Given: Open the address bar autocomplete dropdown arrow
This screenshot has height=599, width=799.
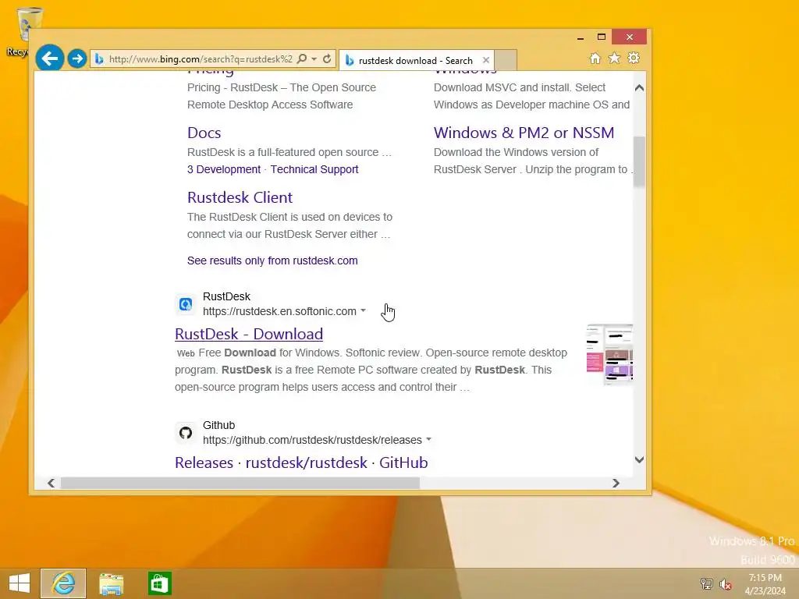Looking at the screenshot, I should (x=314, y=59).
